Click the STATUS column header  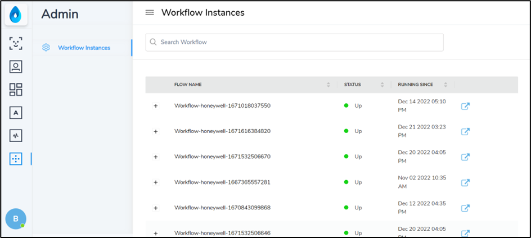click(x=353, y=85)
